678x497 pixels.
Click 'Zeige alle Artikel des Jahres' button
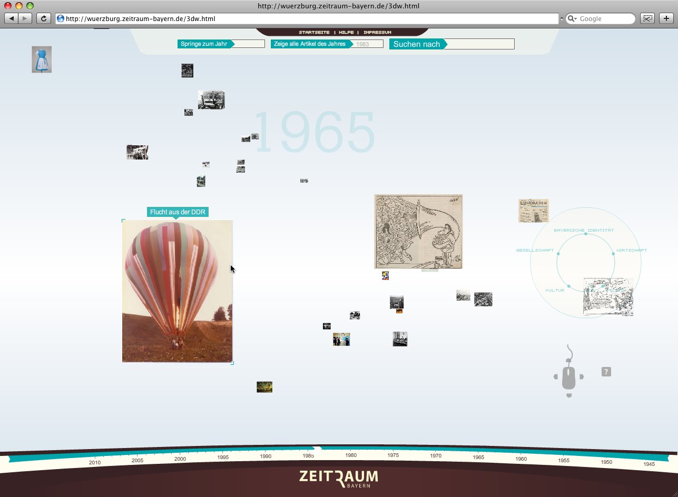click(312, 44)
